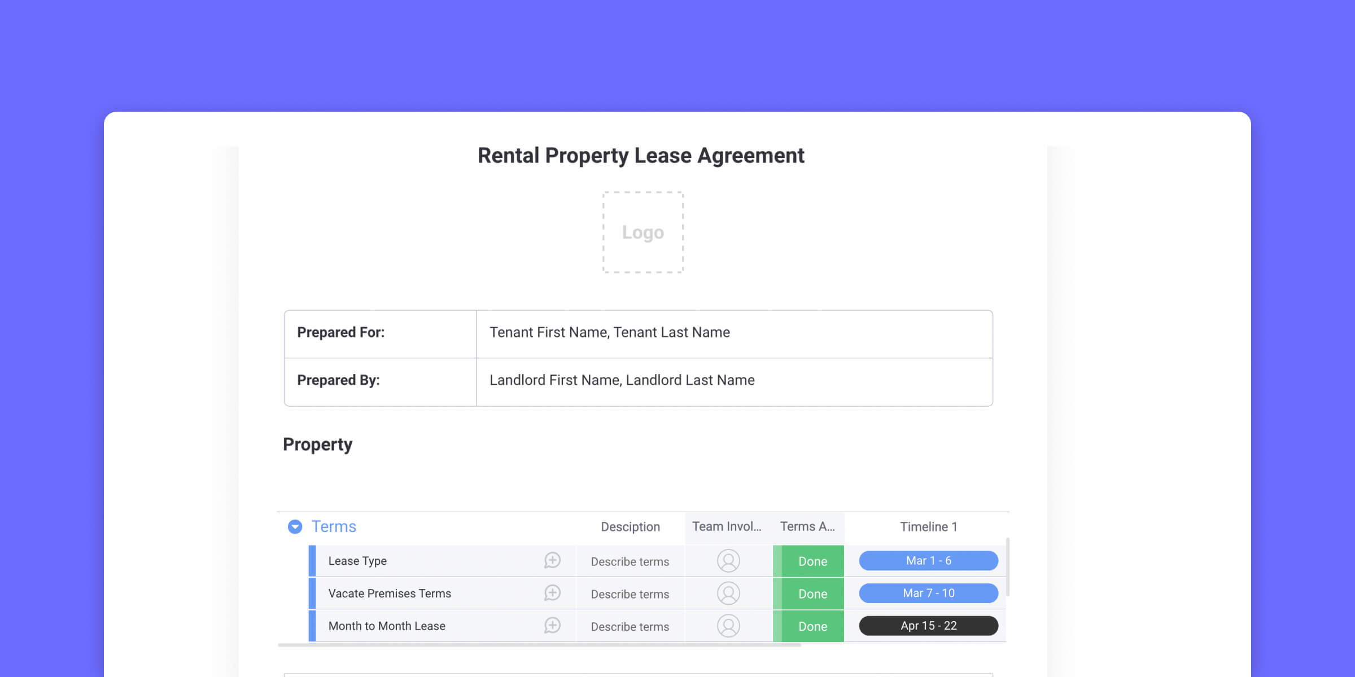Click the Logo placeholder box
1355x677 pixels.
[x=642, y=232]
